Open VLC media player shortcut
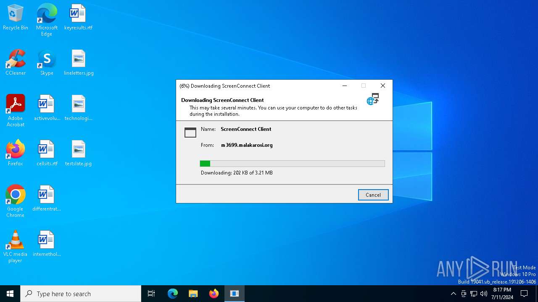This screenshot has width=538, height=302. [16, 247]
